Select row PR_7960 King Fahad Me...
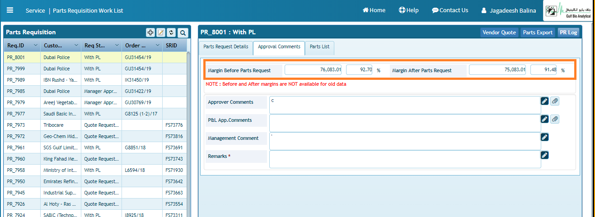The width and height of the screenshot is (595, 217). pyautogui.click(x=95, y=159)
